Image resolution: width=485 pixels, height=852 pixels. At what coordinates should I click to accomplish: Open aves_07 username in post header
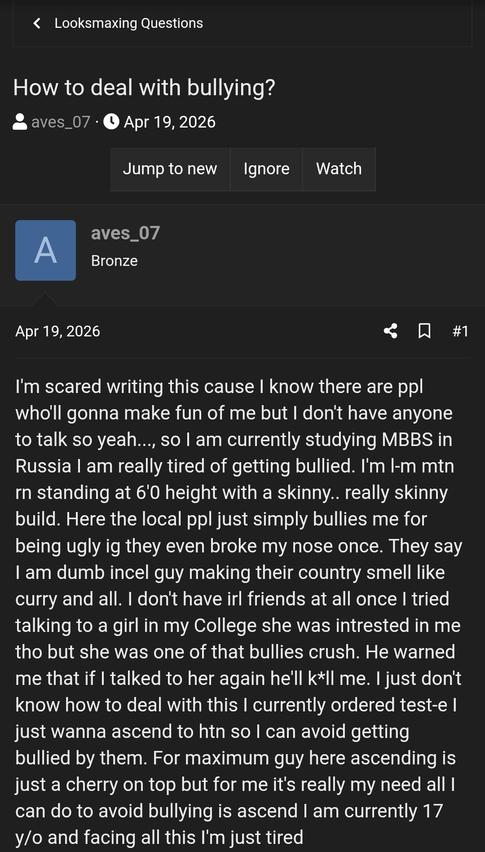coord(125,233)
